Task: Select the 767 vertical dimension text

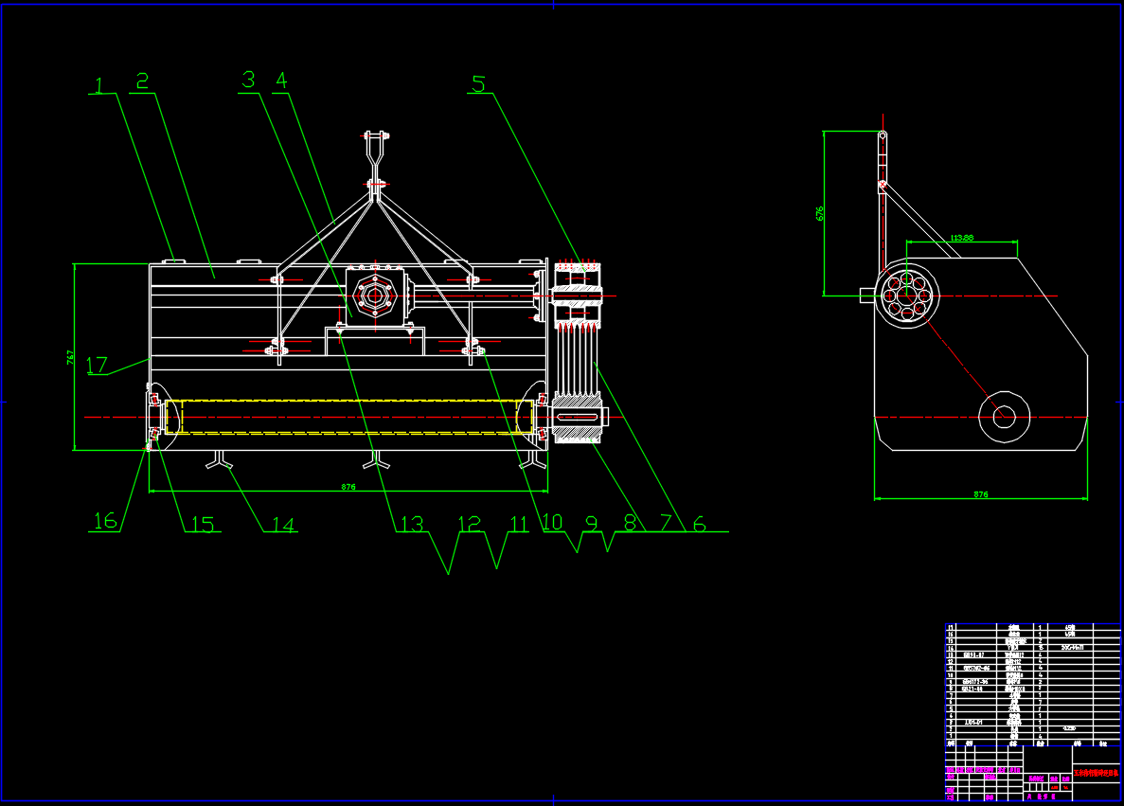Action: click(x=70, y=358)
